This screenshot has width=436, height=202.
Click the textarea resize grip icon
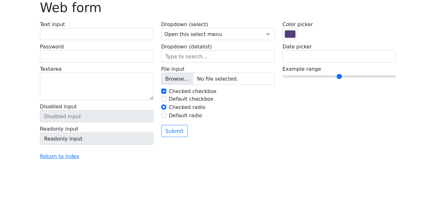click(151, 98)
